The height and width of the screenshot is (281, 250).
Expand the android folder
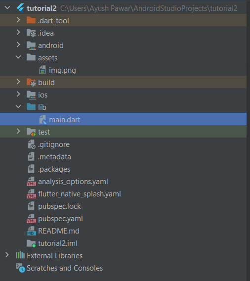click(18, 45)
